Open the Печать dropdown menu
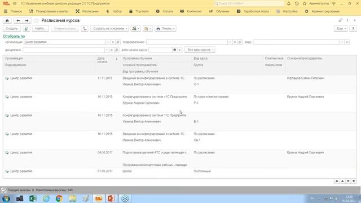The width and height of the screenshot is (361, 203). click(165, 29)
